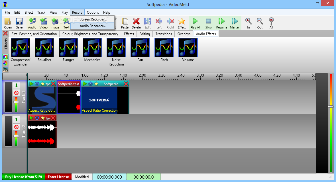Open the Effect menu
Image resolution: width=336 pixels, height=182 pixels.
pos(29,13)
